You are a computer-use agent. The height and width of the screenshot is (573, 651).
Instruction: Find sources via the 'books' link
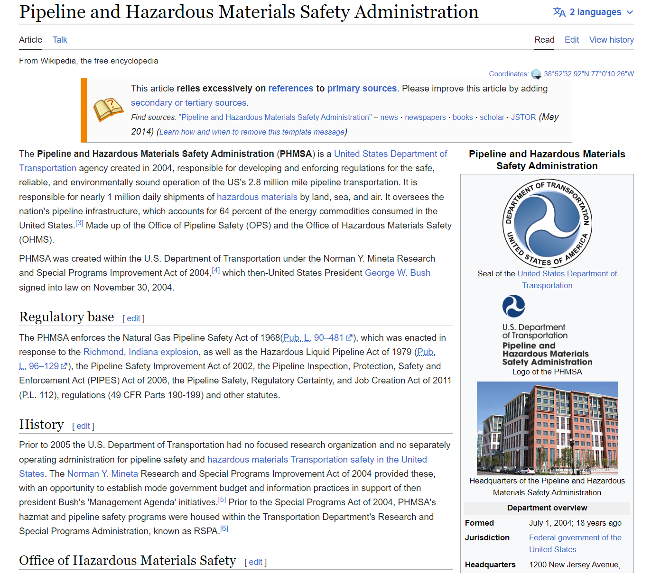tap(463, 118)
